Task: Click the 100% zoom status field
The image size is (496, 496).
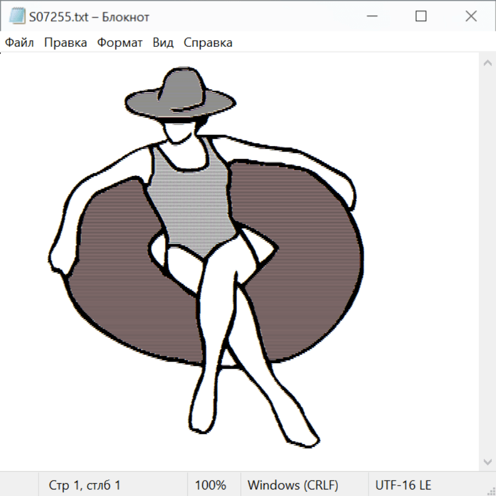Action: tap(211, 485)
